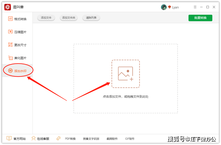This screenshot has width=221, height=145.
Task: Click the add image placeholder icon
Action: 126,74
